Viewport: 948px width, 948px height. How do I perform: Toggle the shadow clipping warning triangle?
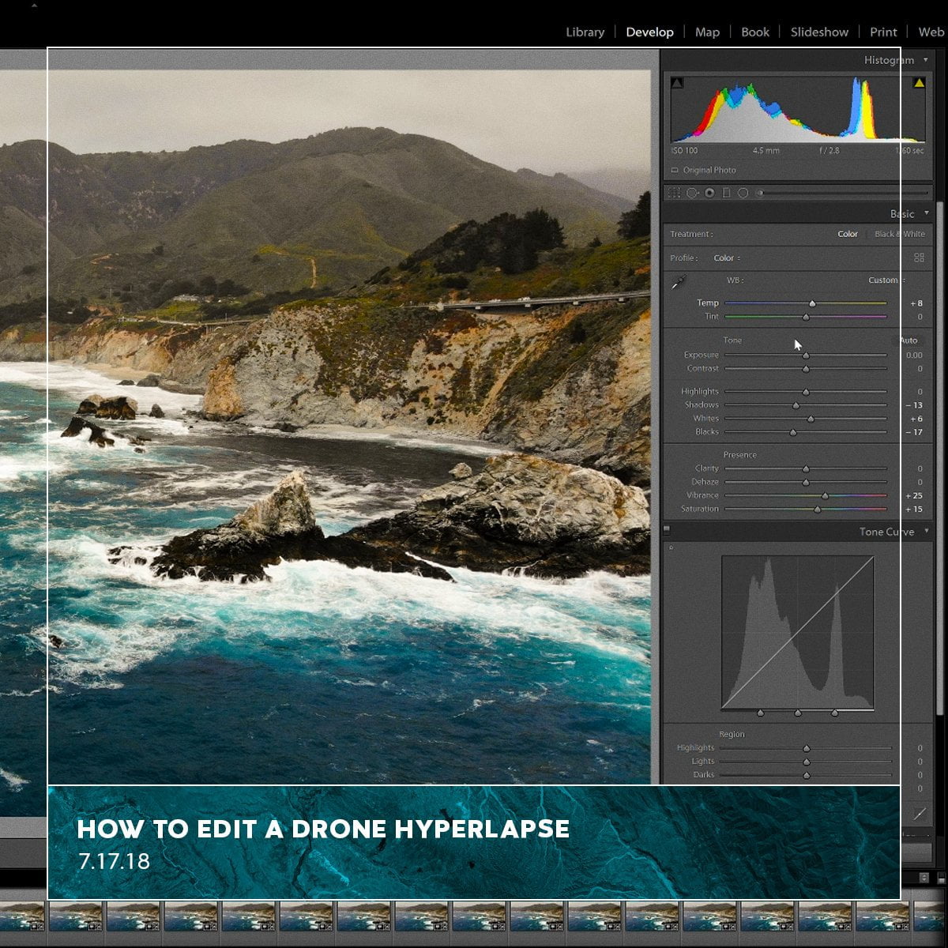point(676,81)
